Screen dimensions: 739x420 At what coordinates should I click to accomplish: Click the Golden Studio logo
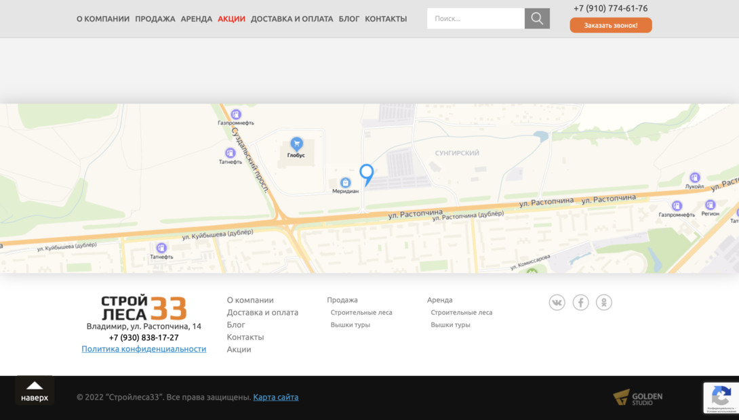638,398
